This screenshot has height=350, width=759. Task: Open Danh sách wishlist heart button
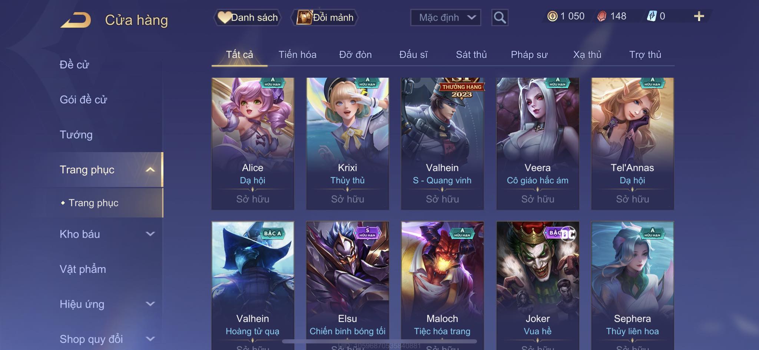tap(247, 17)
